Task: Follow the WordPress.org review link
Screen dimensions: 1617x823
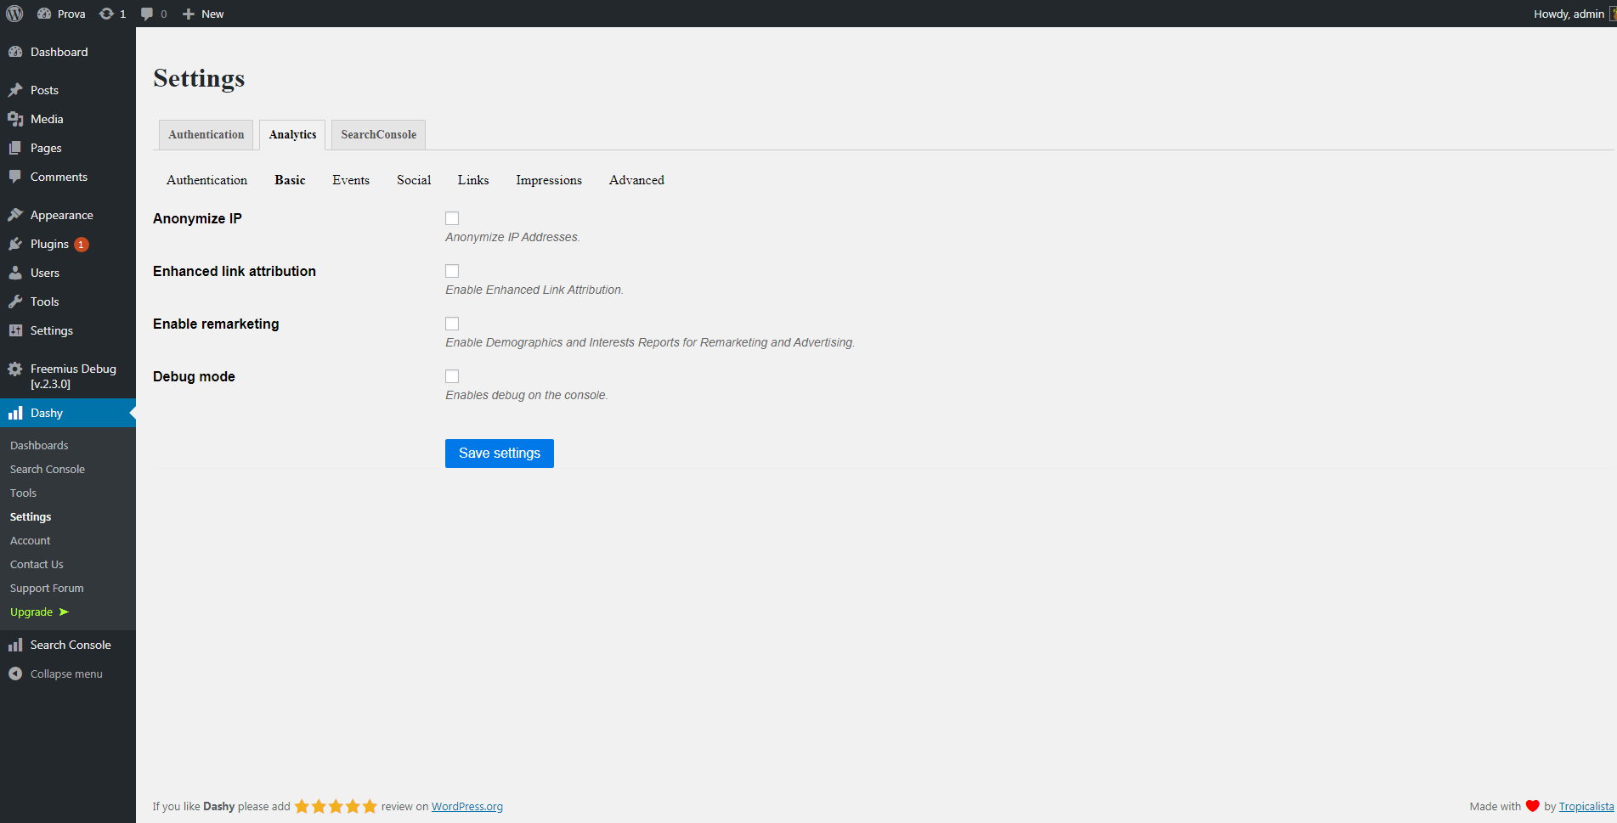Action: click(467, 807)
